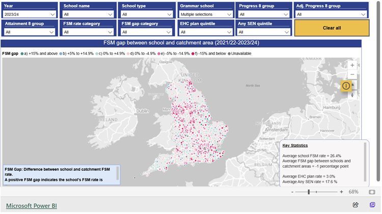Share the Power BI report
Image resolution: width=382 pixels, height=214 pixels.
coord(356,205)
